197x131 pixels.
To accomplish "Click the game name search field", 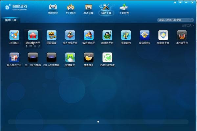I will pos(175,20).
